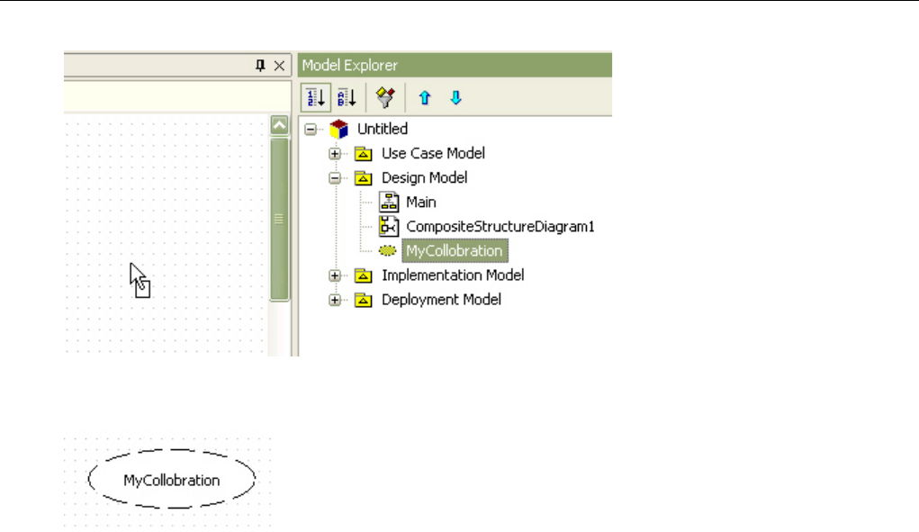Click the scroll up arrow of the diagram scrollbar
This screenshot has height=532, width=919.
[280, 125]
